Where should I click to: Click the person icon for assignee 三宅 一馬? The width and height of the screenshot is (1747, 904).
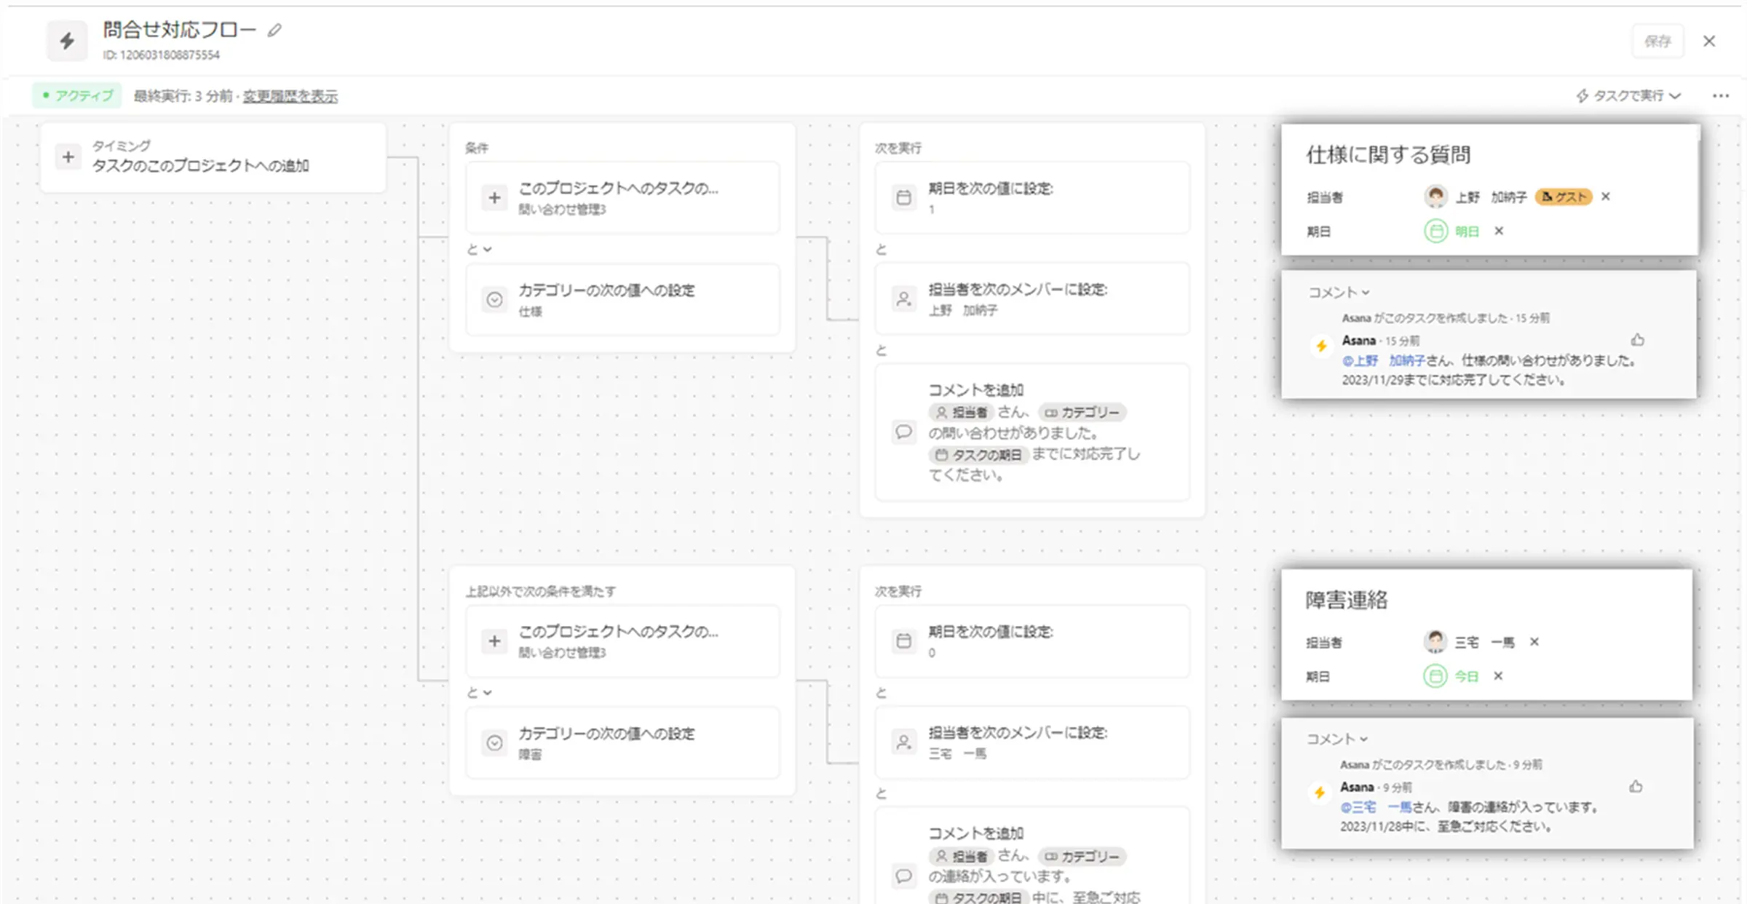click(903, 742)
